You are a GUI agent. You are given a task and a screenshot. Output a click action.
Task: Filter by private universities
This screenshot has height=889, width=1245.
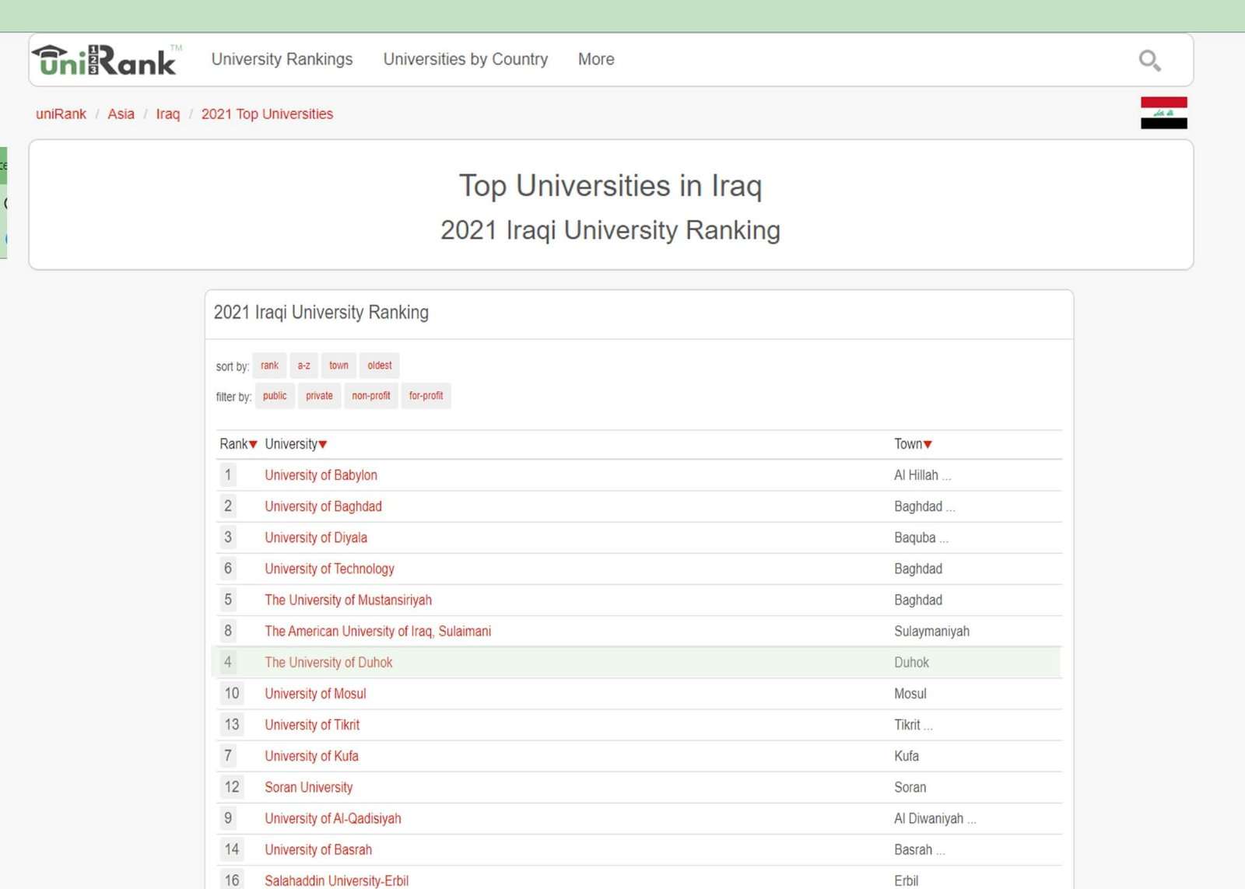coord(319,396)
